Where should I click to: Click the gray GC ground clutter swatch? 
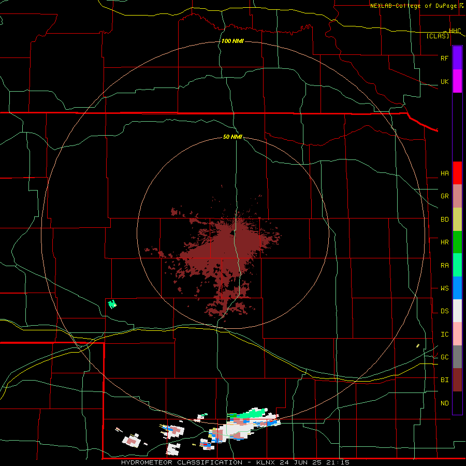click(457, 357)
